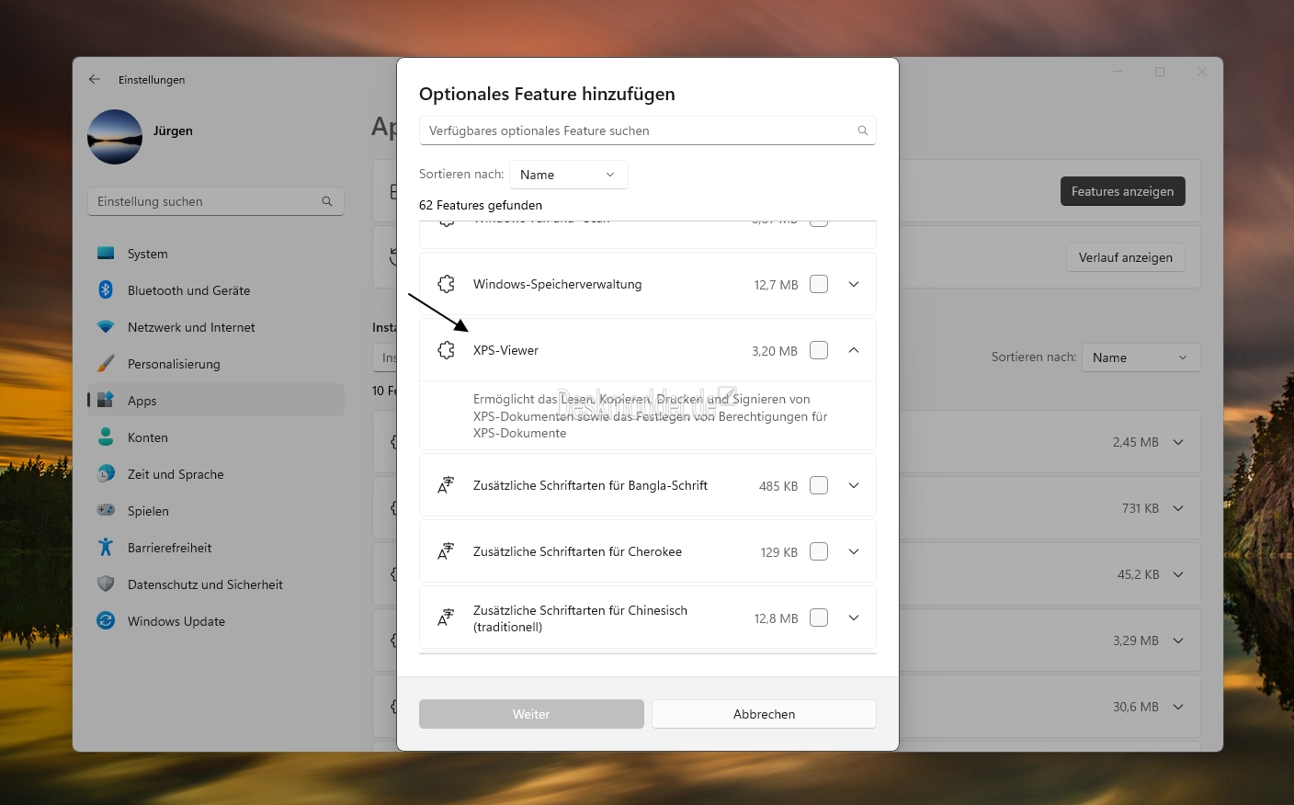Click the Bangla-Schrift font icon

(446, 485)
